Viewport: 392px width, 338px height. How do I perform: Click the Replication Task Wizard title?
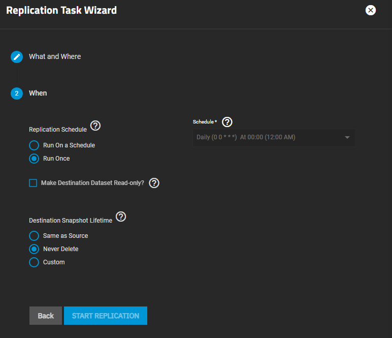[x=61, y=10]
